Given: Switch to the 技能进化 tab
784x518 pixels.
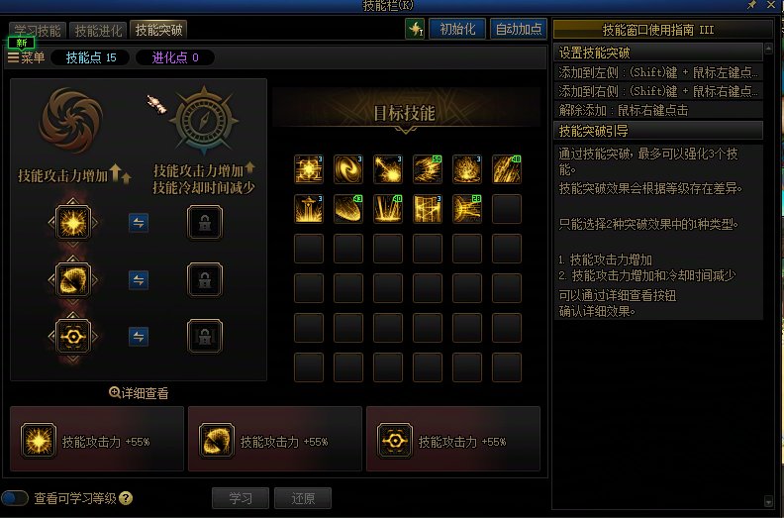Looking at the screenshot, I should pos(98,31).
